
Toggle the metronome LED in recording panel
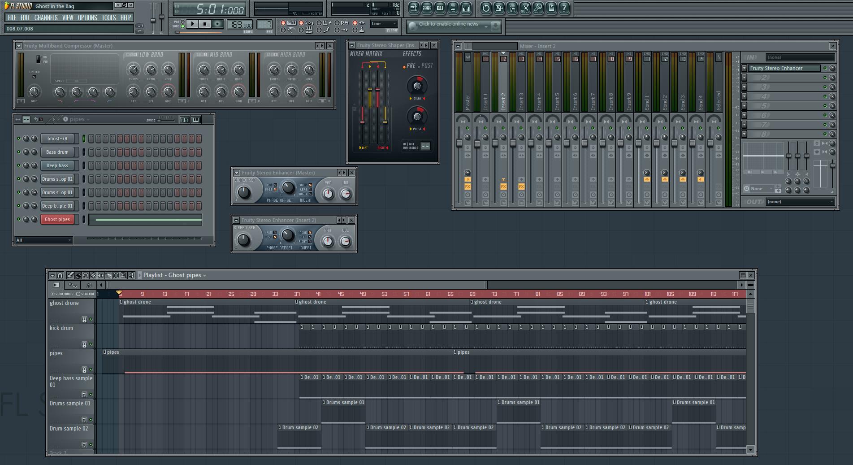(283, 30)
